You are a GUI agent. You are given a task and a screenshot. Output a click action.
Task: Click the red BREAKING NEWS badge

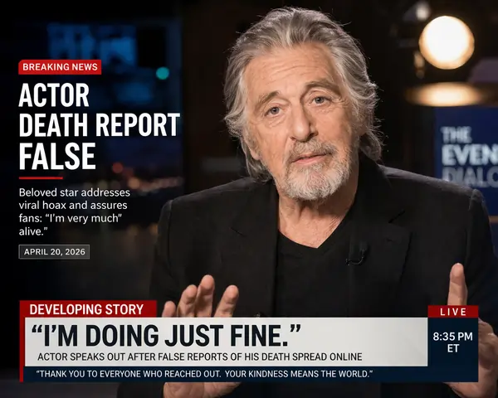60,66
